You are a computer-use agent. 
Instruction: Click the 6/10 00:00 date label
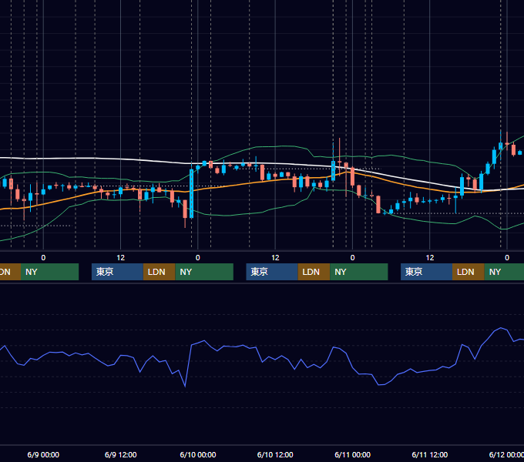(x=198, y=454)
